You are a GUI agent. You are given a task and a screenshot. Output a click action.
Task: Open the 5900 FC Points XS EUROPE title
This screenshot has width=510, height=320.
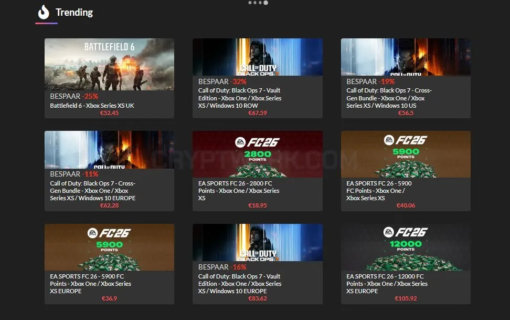tap(90, 284)
